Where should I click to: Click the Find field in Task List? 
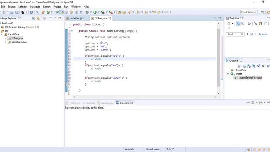[x=235, y=34]
